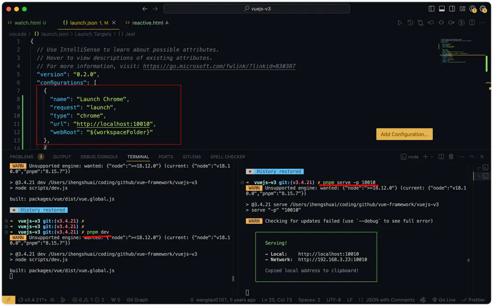Open the Manage gear icon

tap(483, 9)
